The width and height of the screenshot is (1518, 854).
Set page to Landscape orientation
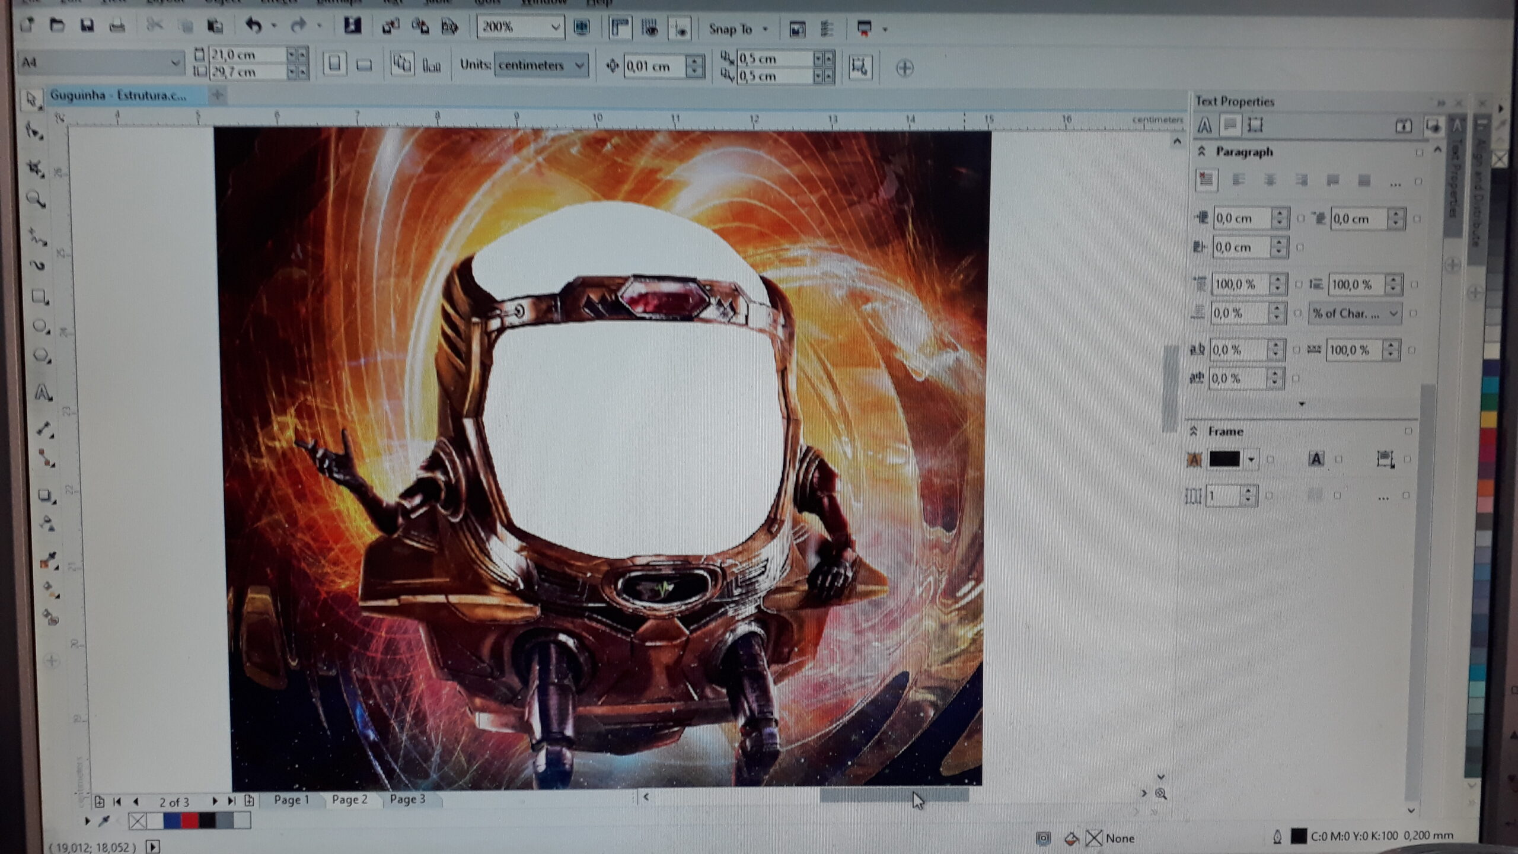point(364,65)
